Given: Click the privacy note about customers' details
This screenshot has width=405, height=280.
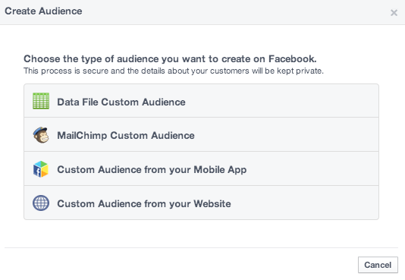Looking at the screenshot, I should (x=174, y=71).
